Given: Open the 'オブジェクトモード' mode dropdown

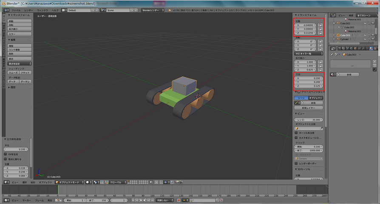Looking at the screenshot, I should click(x=69, y=182).
